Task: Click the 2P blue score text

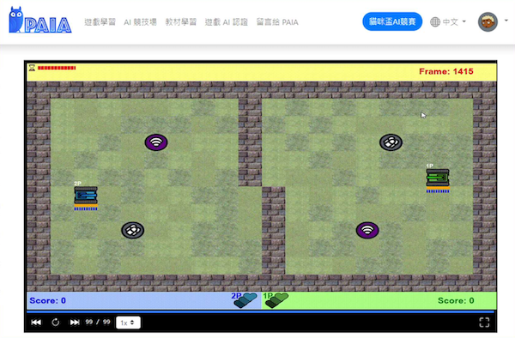Action: click(47, 300)
